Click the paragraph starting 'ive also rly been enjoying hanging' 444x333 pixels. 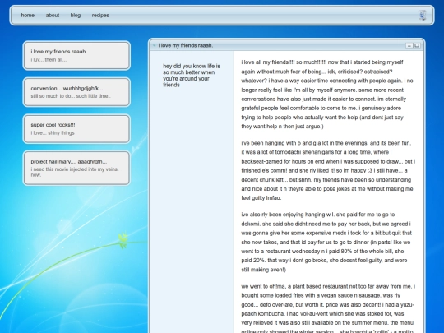click(326, 242)
